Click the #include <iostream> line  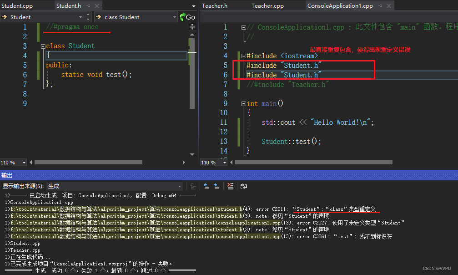click(x=282, y=56)
